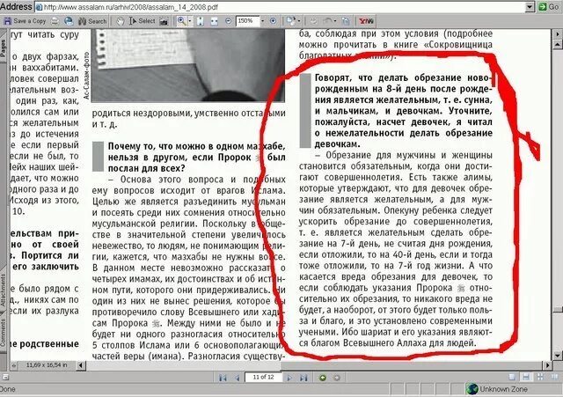Activate the text Select tool
The height and width of the screenshot is (397, 563).
click(x=142, y=21)
